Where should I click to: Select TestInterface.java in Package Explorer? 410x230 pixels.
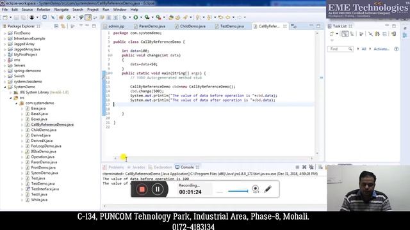42,189
